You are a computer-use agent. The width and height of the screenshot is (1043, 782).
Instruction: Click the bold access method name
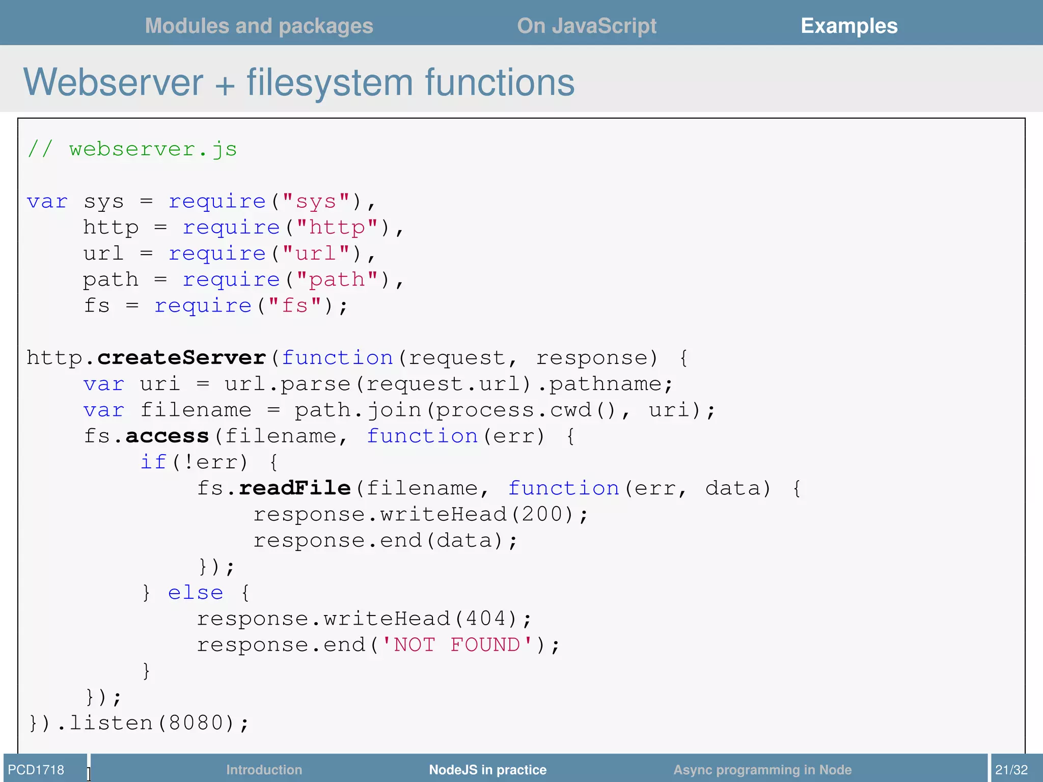[168, 436]
